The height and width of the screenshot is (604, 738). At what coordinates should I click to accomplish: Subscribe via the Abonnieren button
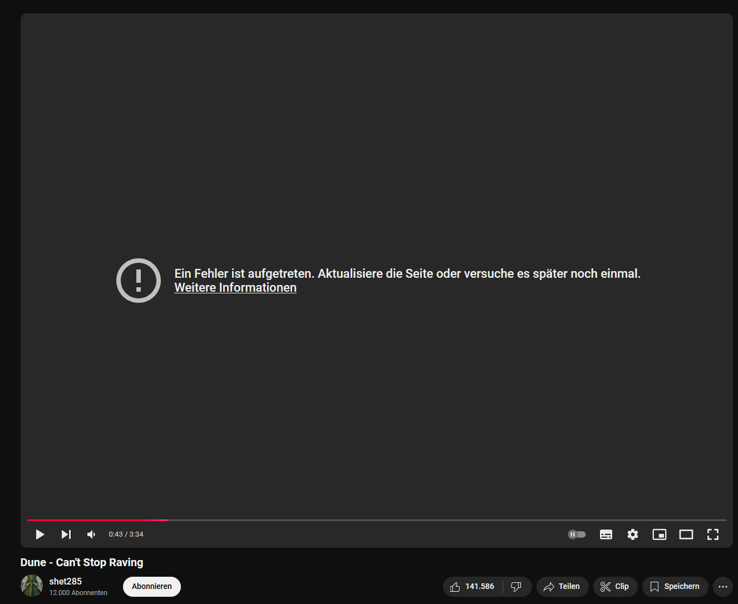pos(152,587)
